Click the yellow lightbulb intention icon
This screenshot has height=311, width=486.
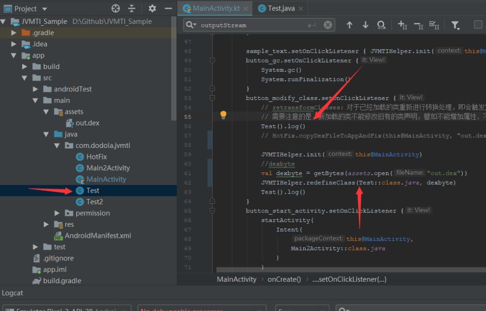tap(223, 115)
